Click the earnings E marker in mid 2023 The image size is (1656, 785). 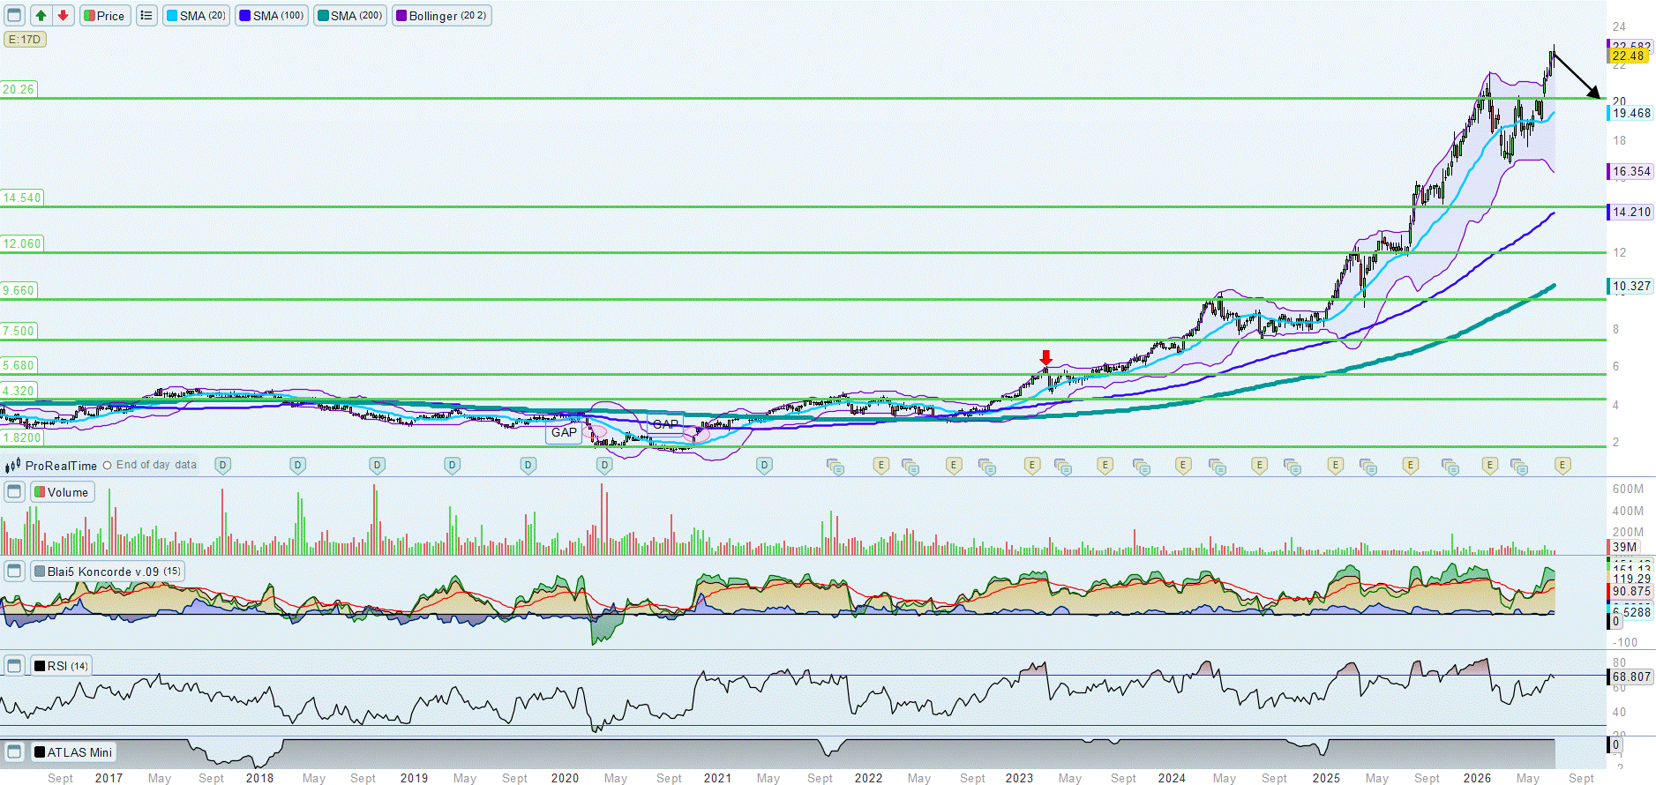click(x=1105, y=465)
